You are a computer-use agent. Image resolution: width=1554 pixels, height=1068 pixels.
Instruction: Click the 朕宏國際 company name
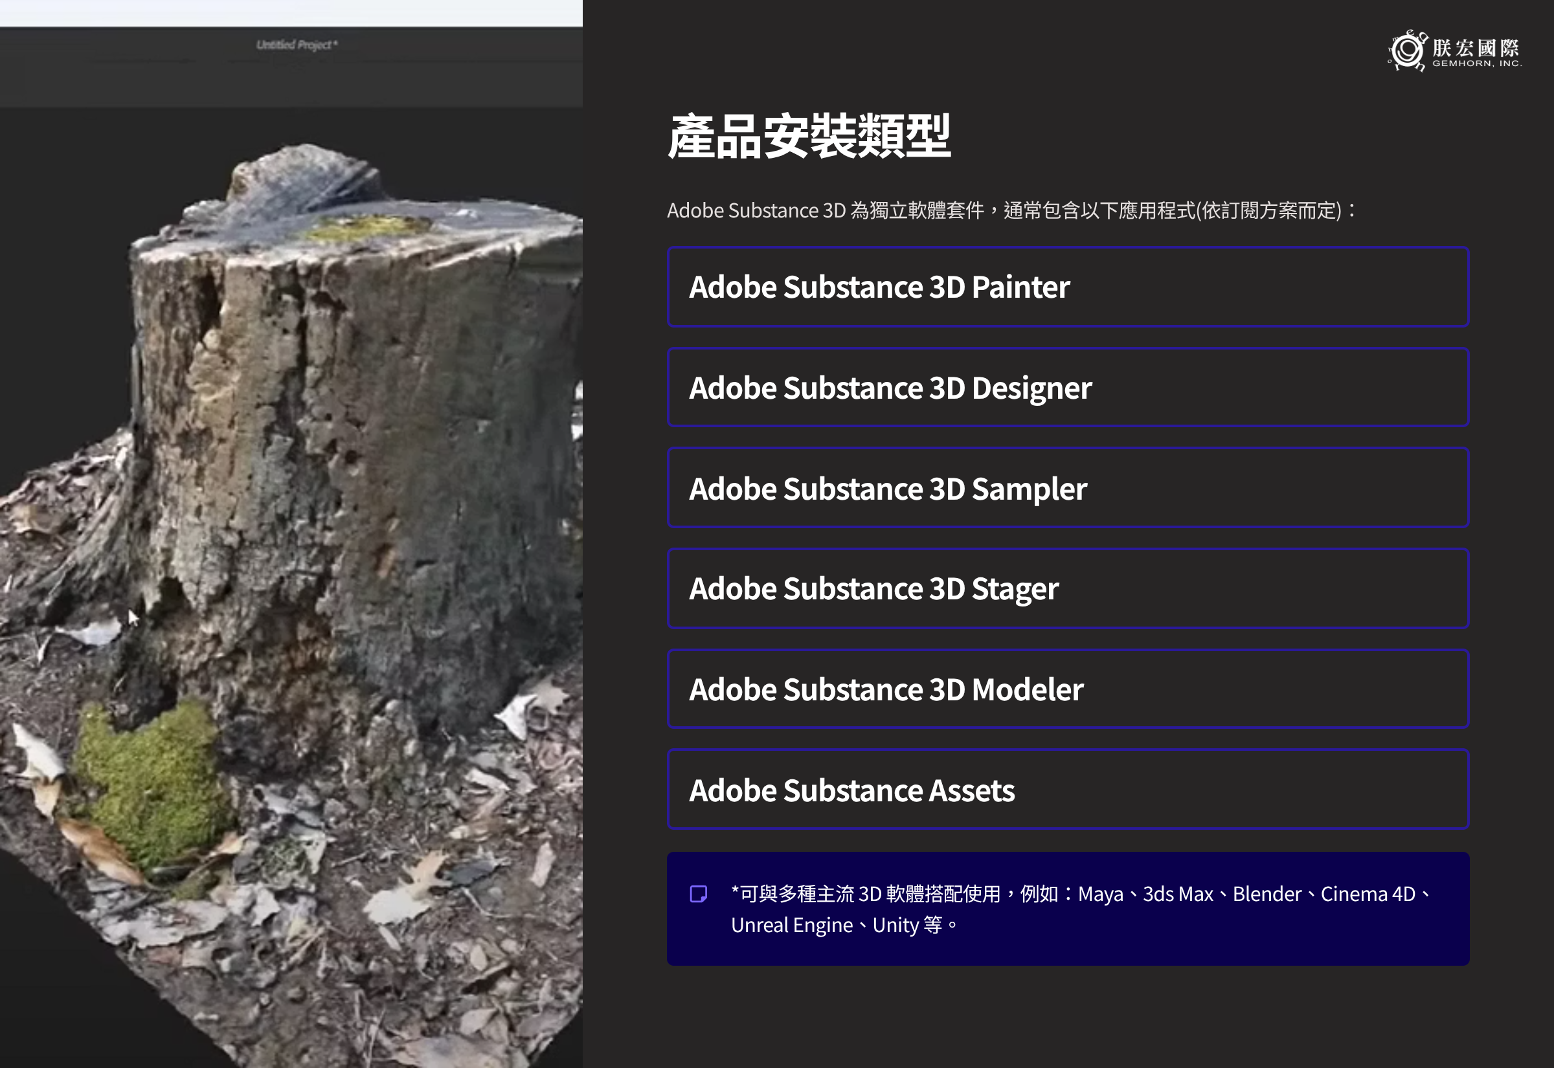(1476, 47)
